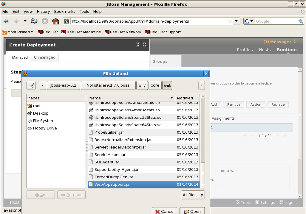Select SQLAgent.jar file
306x214 pixels.
(144, 162)
